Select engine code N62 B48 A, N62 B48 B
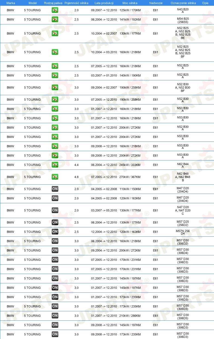Viewport: 214px width, 339px height. click(183, 177)
